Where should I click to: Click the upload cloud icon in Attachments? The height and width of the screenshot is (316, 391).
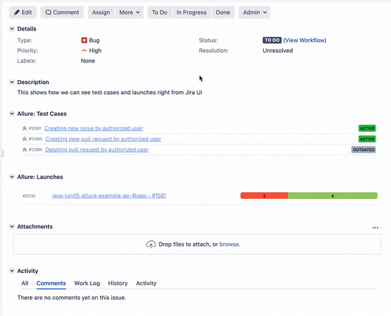tap(151, 244)
